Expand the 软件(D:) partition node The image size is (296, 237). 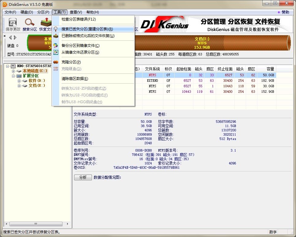19,81
